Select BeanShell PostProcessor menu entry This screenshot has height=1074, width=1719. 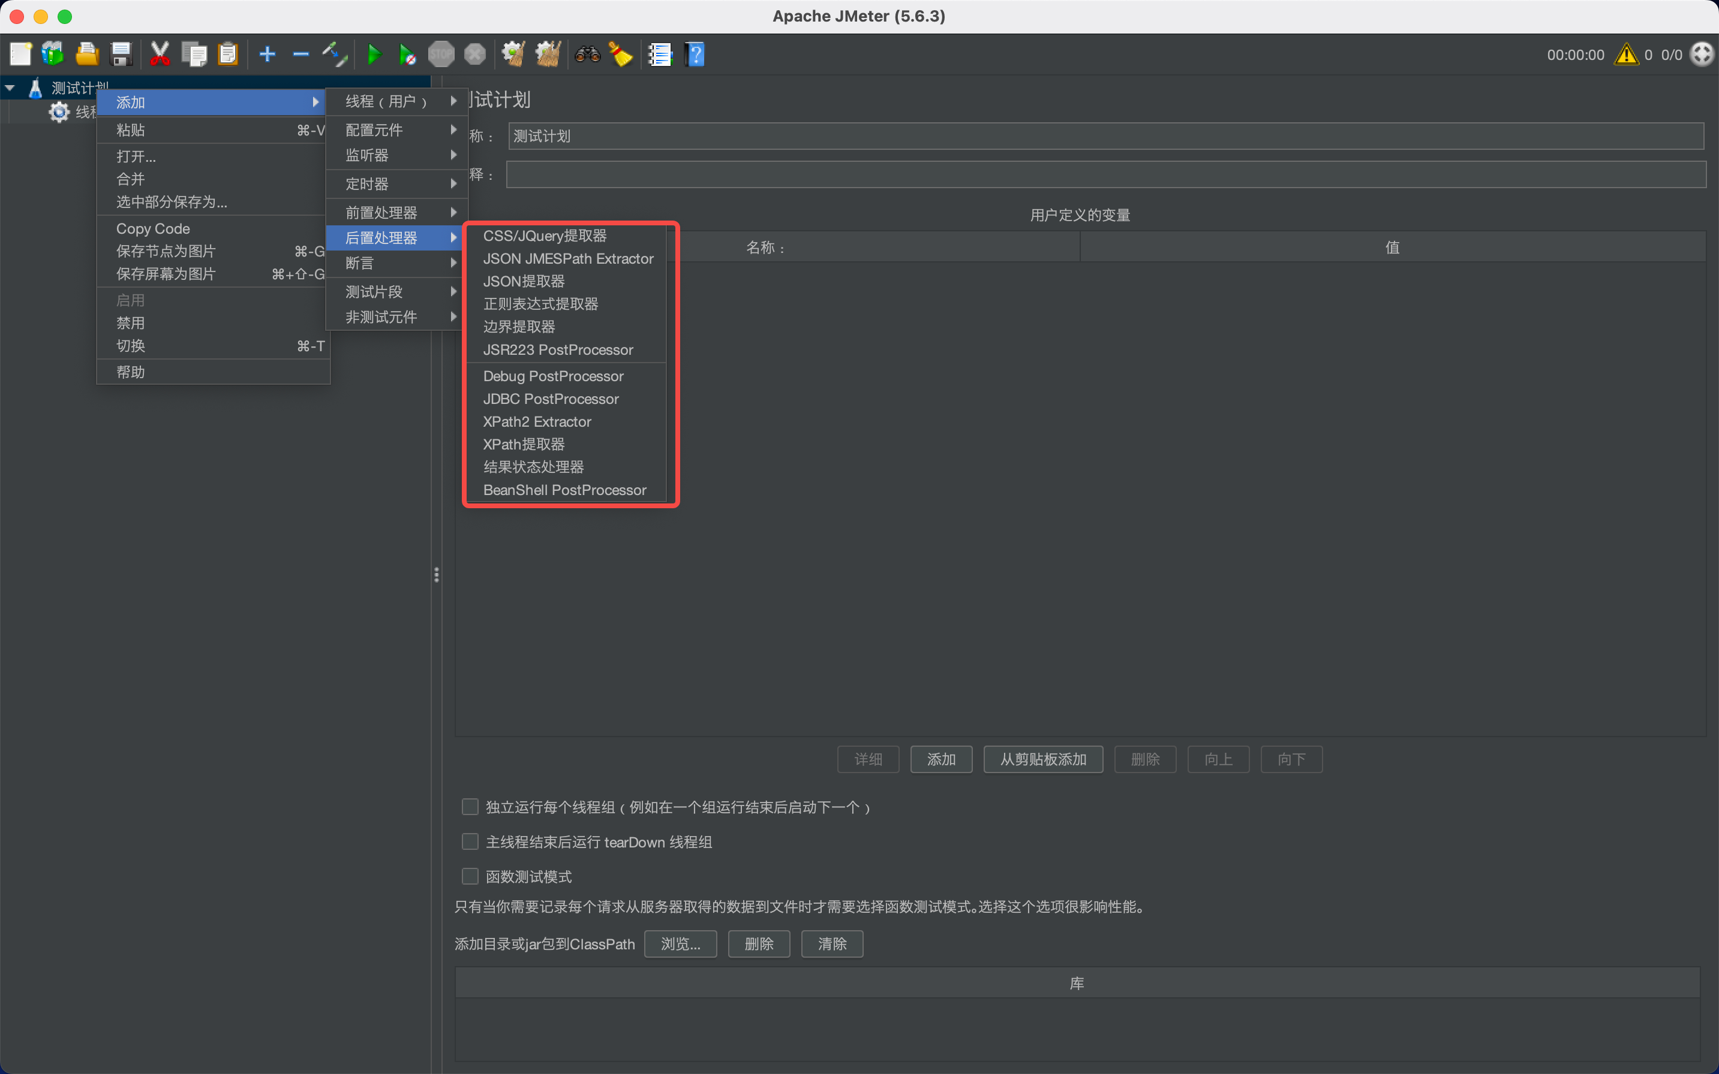point(566,490)
